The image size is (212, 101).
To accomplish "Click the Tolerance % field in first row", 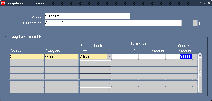I will click(125, 56).
